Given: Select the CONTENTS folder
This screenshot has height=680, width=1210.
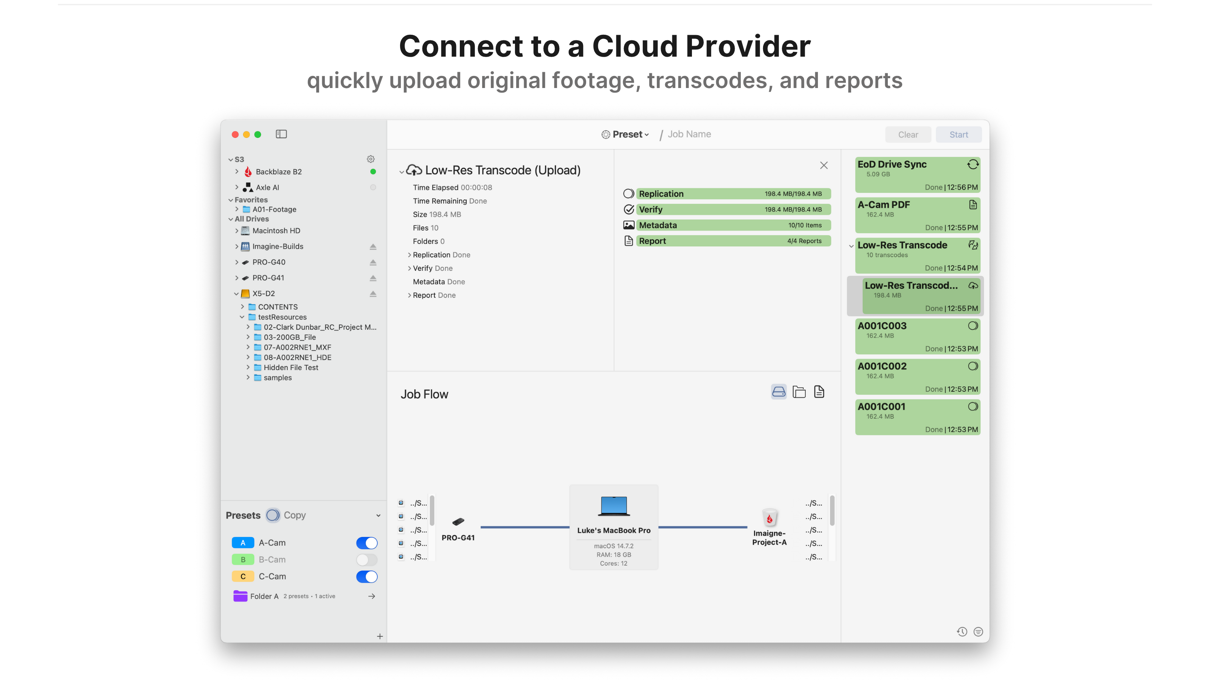Looking at the screenshot, I should 278,307.
